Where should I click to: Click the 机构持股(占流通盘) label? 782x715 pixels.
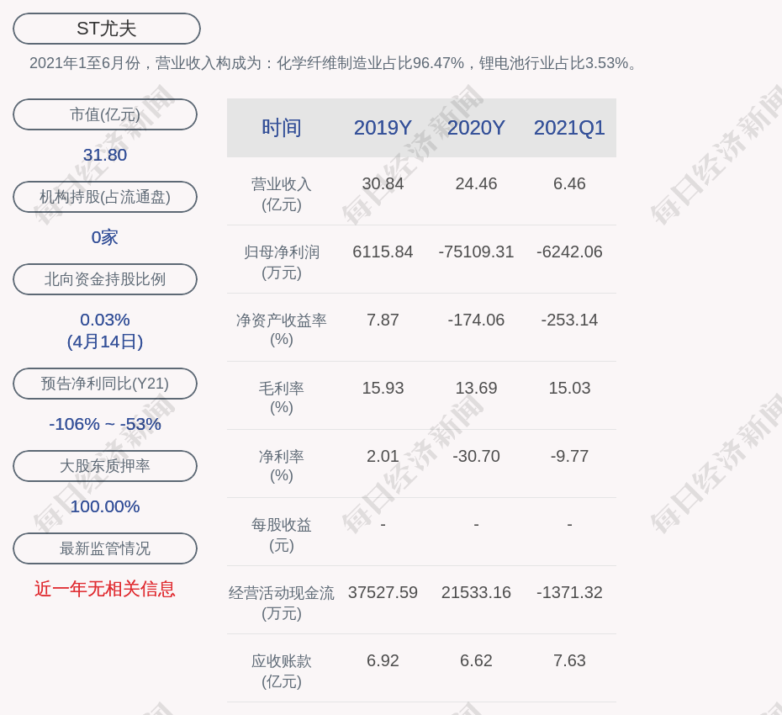(x=105, y=197)
